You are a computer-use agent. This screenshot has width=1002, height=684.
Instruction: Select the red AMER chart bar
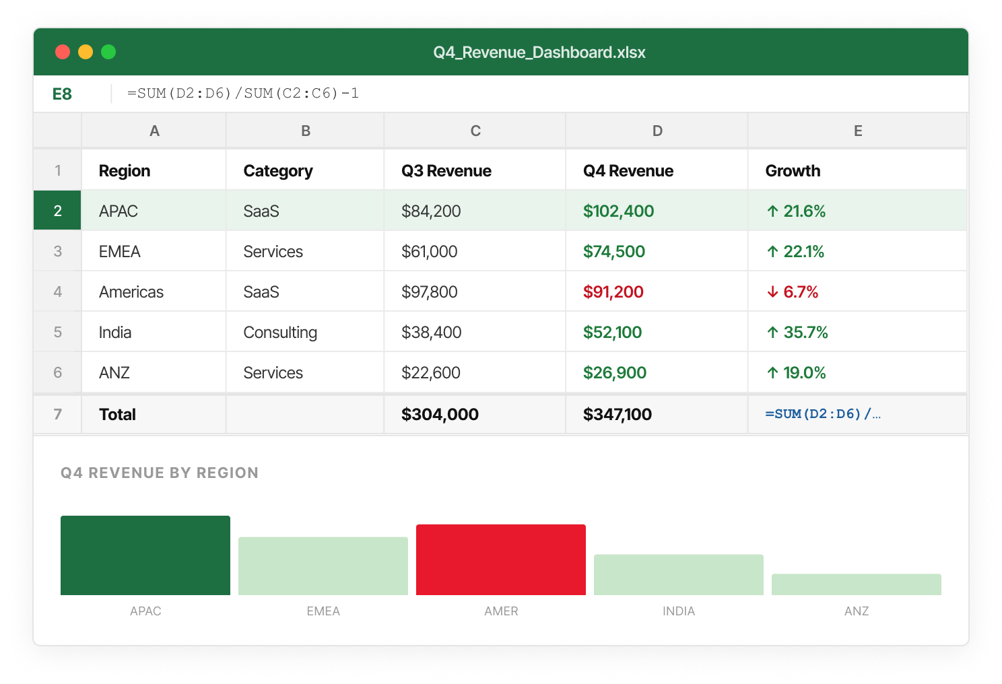(x=501, y=559)
